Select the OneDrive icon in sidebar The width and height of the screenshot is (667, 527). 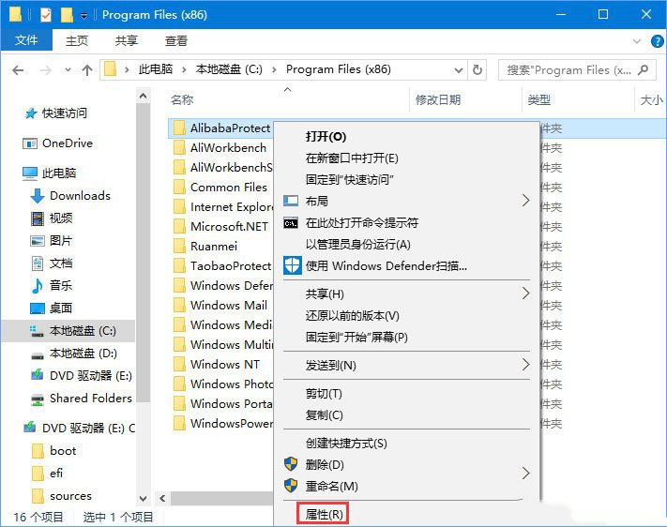click(x=30, y=143)
